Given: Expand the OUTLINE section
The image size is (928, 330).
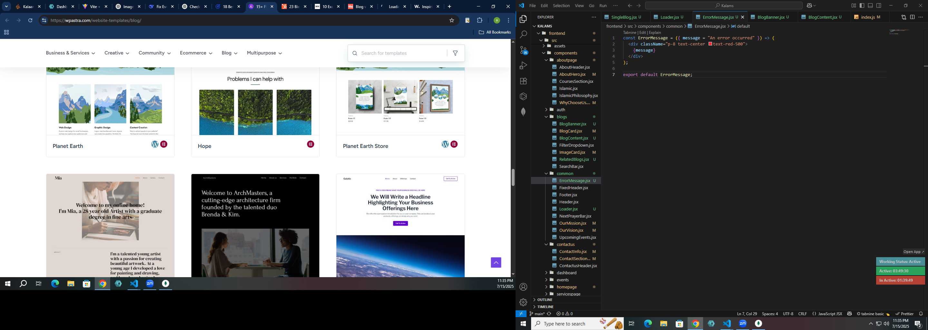Looking at the screenshot, I should tap(545, 300).
